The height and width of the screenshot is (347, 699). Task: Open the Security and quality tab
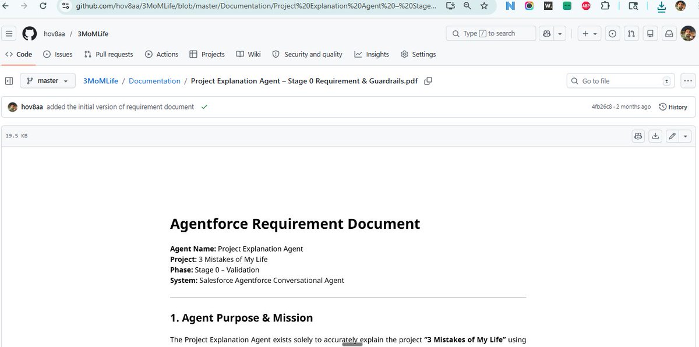(x=307, y=54)
